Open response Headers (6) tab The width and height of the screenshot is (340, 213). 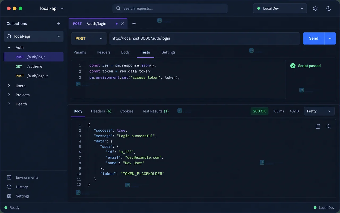coord(101,111)
